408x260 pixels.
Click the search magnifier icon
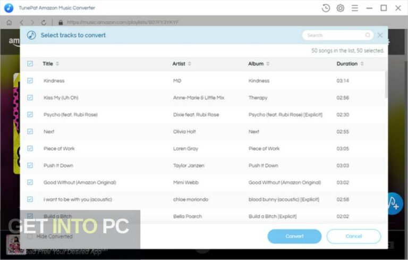[368, 35]
